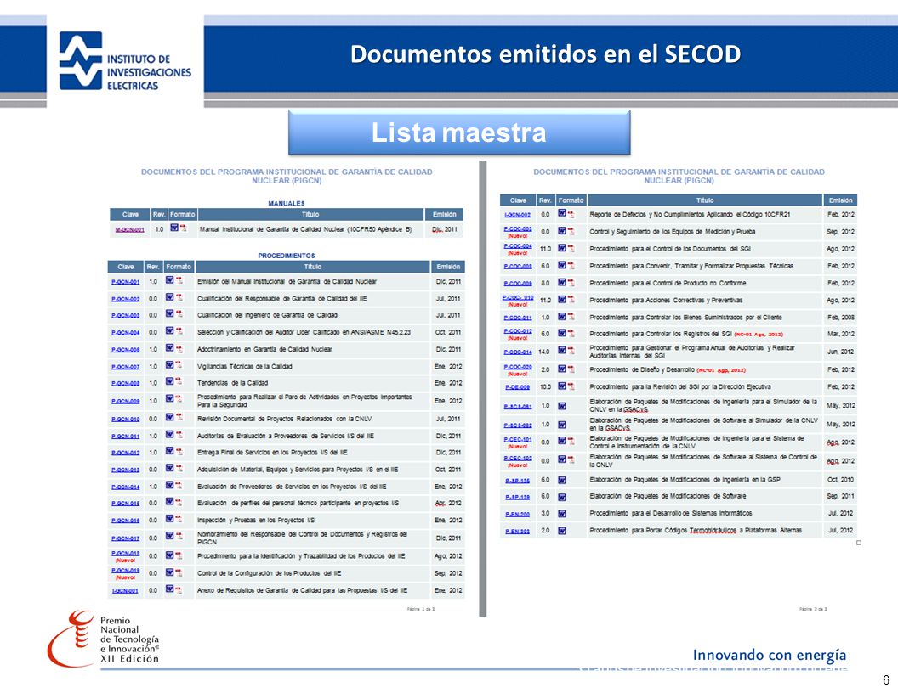The height and width of the screenshot is (693, 898).
Task: Open key link for Convenir, Tramitar y Formalizar Propuestas
Action: point(518,267)
